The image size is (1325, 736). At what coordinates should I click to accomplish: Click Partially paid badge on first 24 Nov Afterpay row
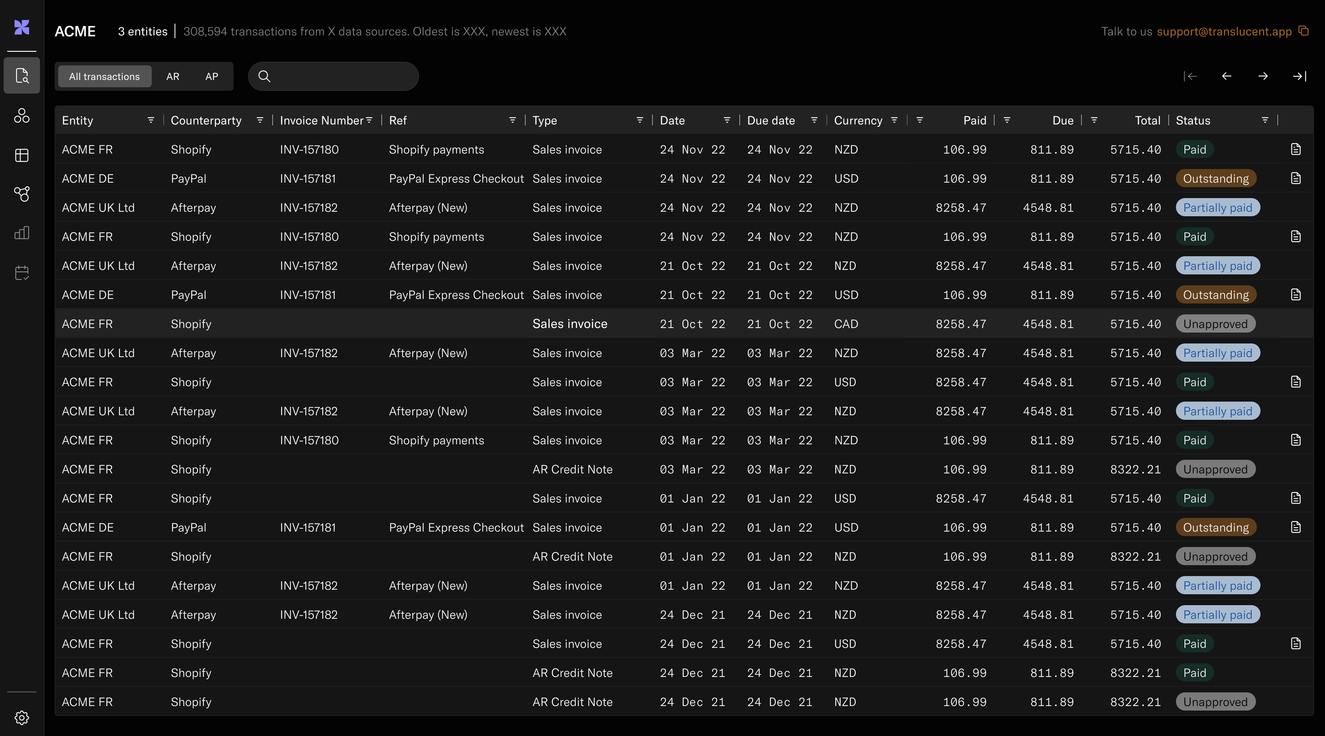coord(1217,207)
